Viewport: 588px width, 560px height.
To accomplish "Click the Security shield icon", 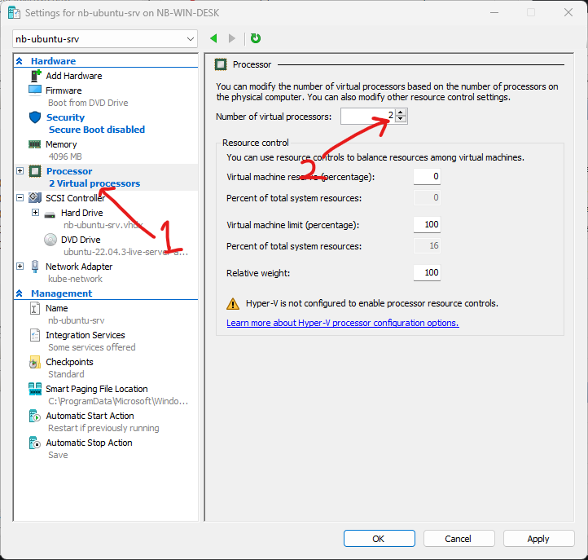I will tap(35, 117).
